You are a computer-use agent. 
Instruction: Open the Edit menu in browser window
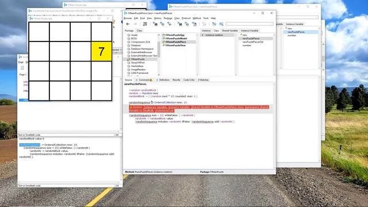click(x=136, y=18)
